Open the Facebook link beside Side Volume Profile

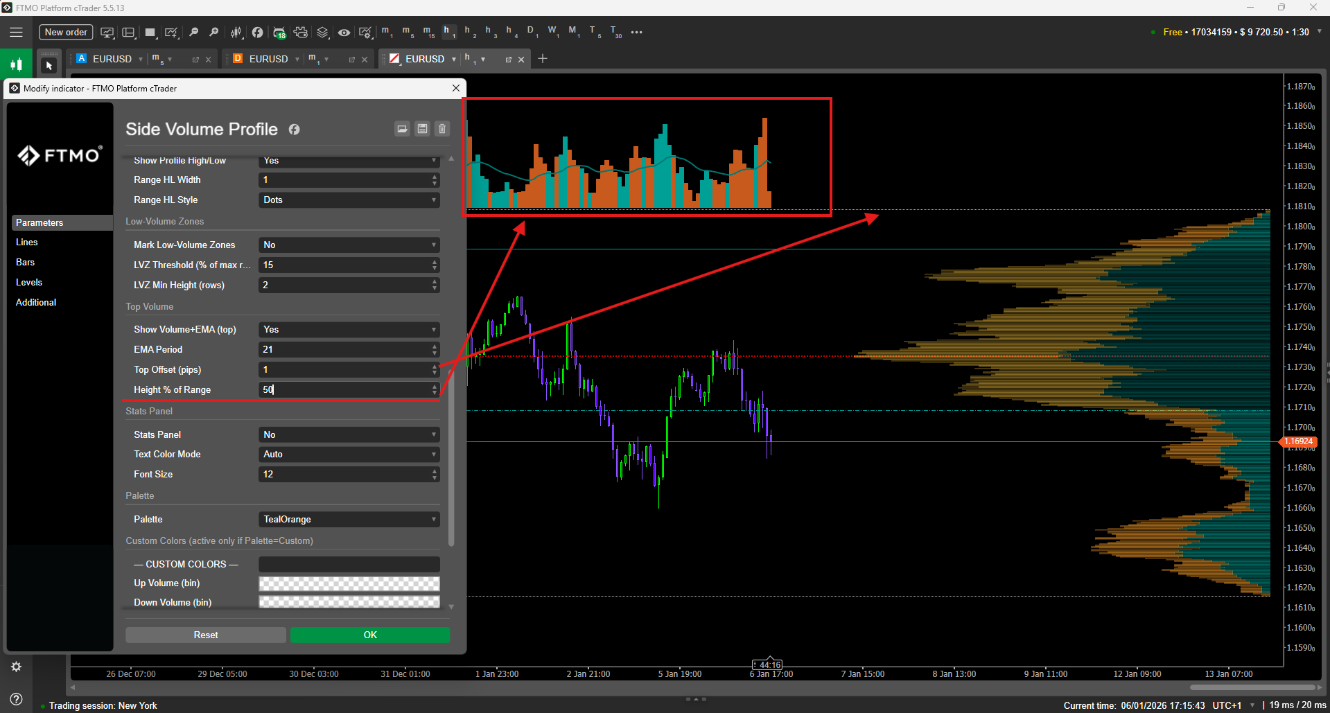295,130
